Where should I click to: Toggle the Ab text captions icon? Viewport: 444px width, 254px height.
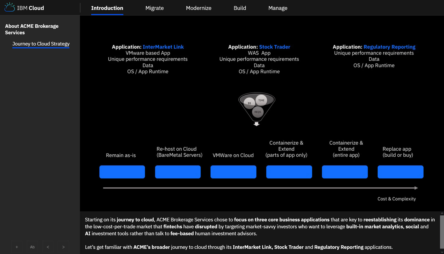pyautogui.click(x=32, y=247)
